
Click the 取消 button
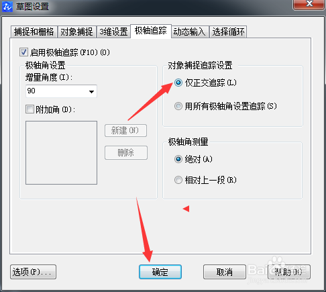tap(225, 272)
